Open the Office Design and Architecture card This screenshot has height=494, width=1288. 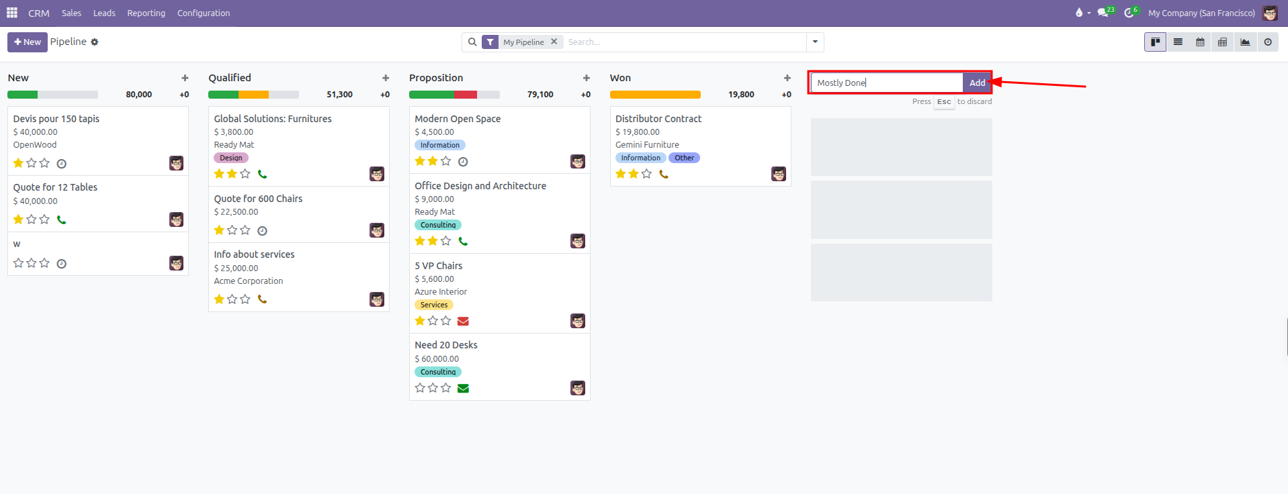pos(499,213)
